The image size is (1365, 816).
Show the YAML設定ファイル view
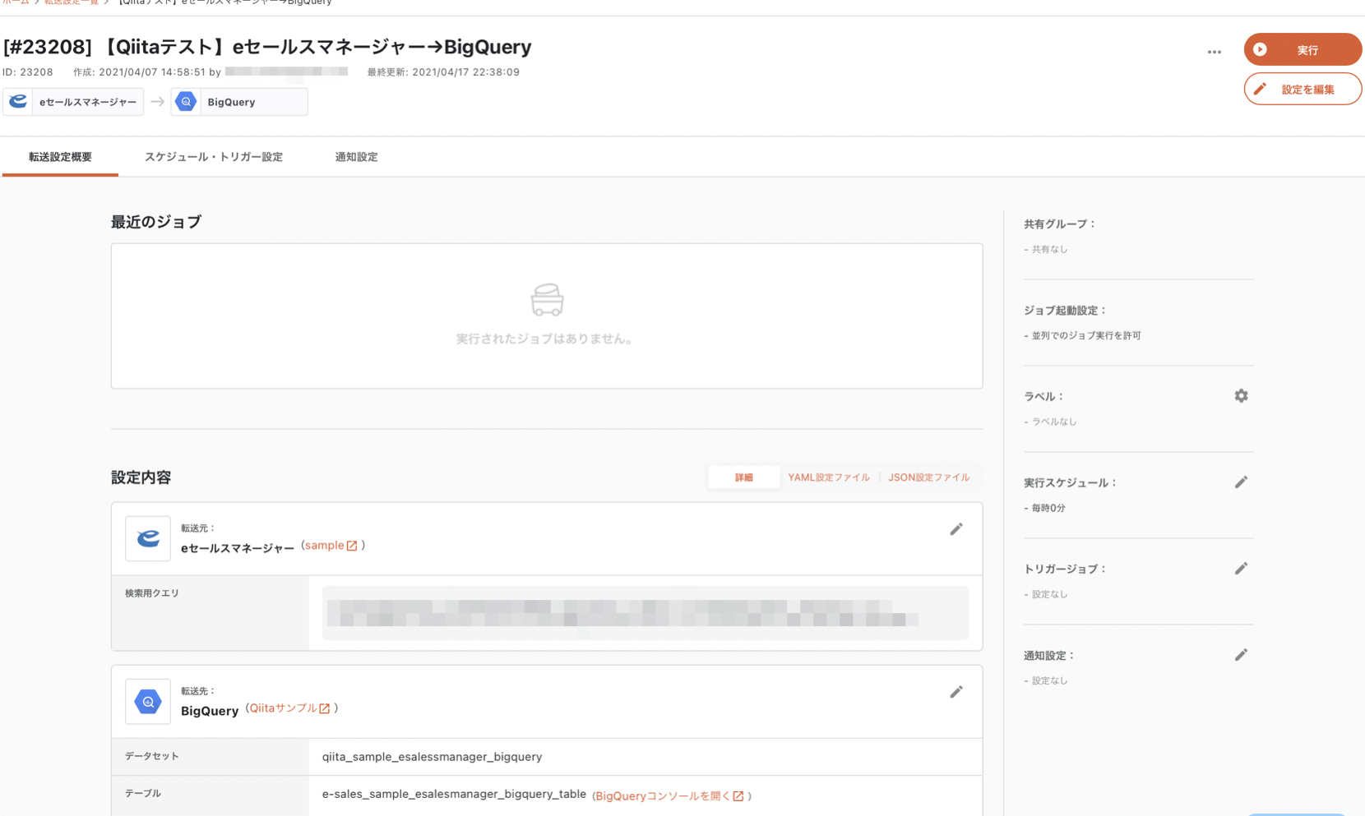pos(828,477)
